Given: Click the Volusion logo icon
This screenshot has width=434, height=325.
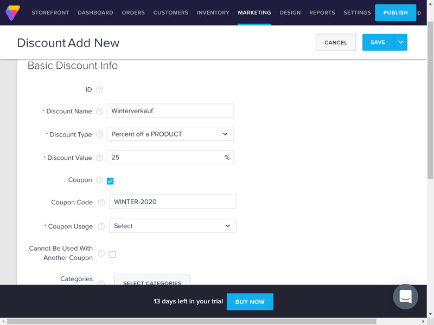Looking at the screenshot, I should click(x=12, y=12).
